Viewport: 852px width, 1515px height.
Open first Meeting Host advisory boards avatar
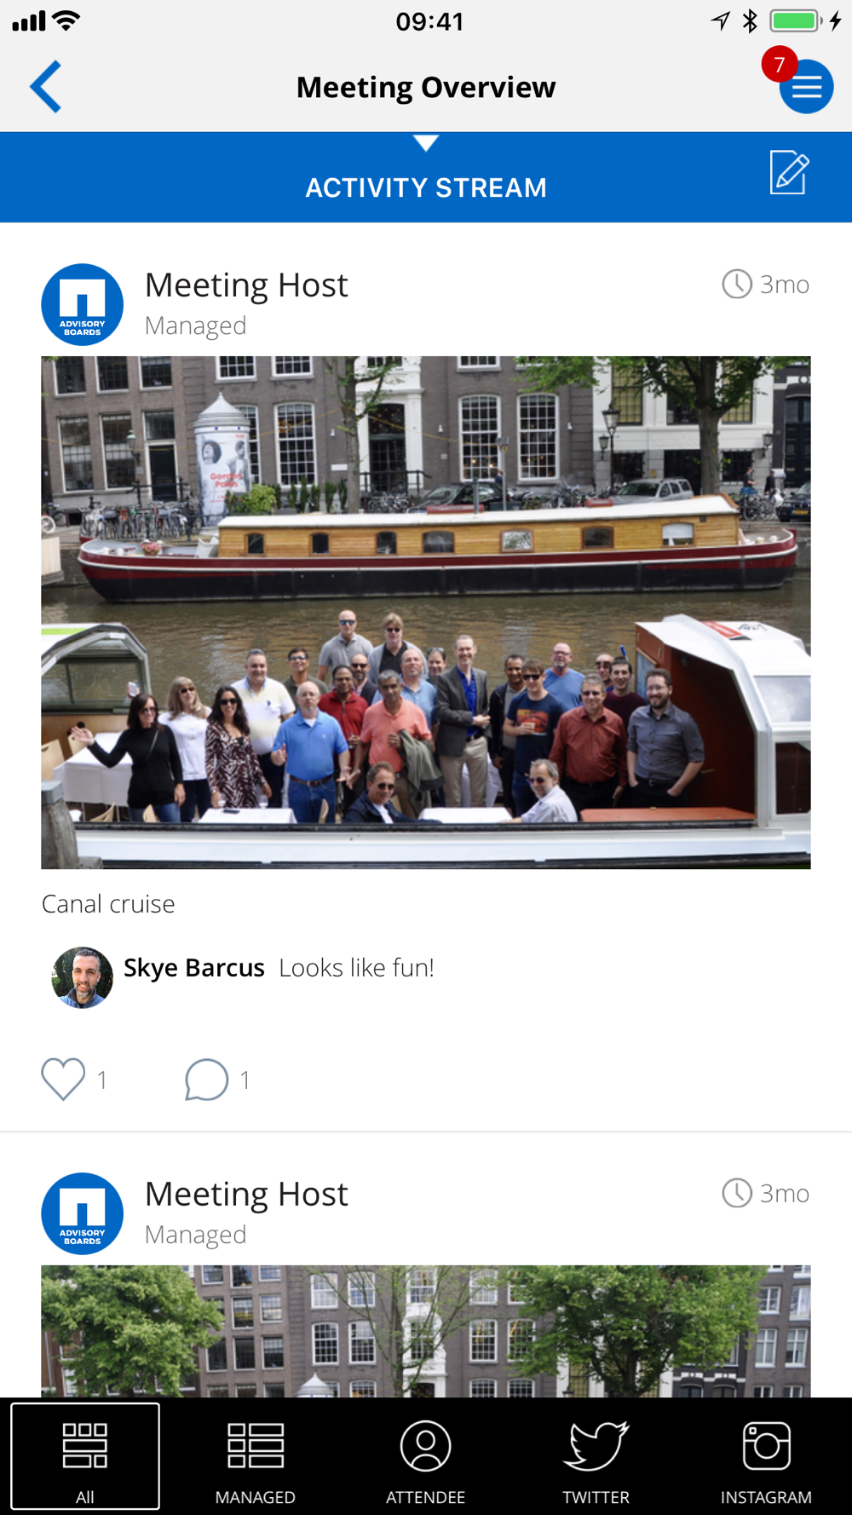click(83, 304)
